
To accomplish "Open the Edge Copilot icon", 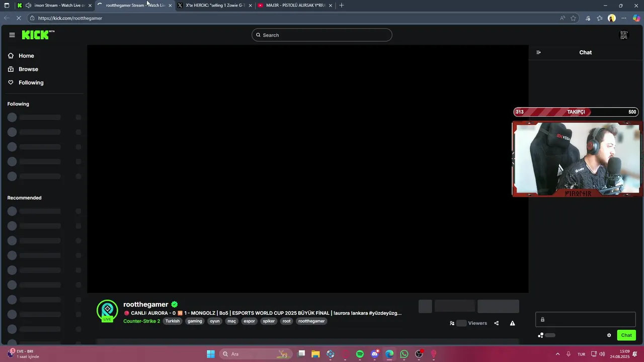I will (636, 18).
